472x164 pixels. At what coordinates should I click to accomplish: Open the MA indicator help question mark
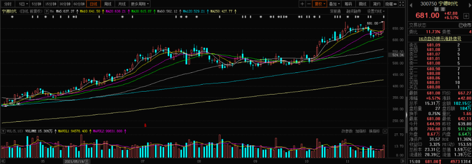[47, 11]
